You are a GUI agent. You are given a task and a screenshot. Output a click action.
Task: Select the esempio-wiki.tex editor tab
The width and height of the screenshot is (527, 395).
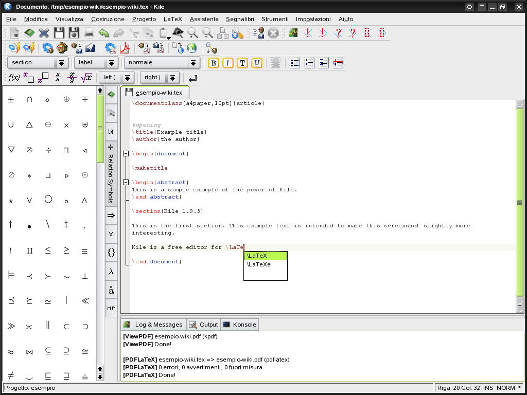tap(155, 93)
